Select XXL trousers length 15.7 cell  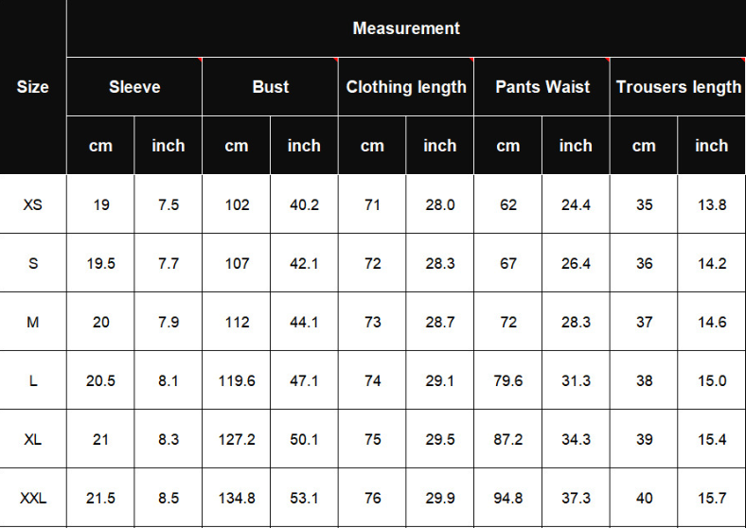[x=712, y=498]
